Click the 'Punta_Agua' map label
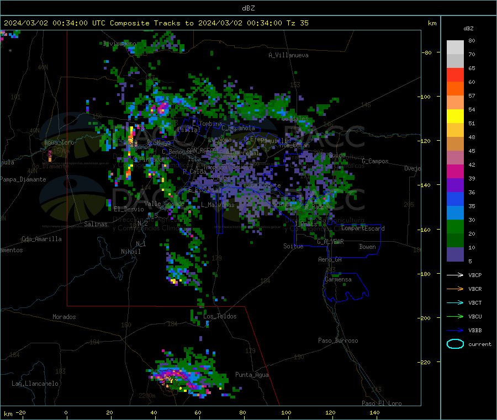The image size is (497, 420). click(252, 375)
